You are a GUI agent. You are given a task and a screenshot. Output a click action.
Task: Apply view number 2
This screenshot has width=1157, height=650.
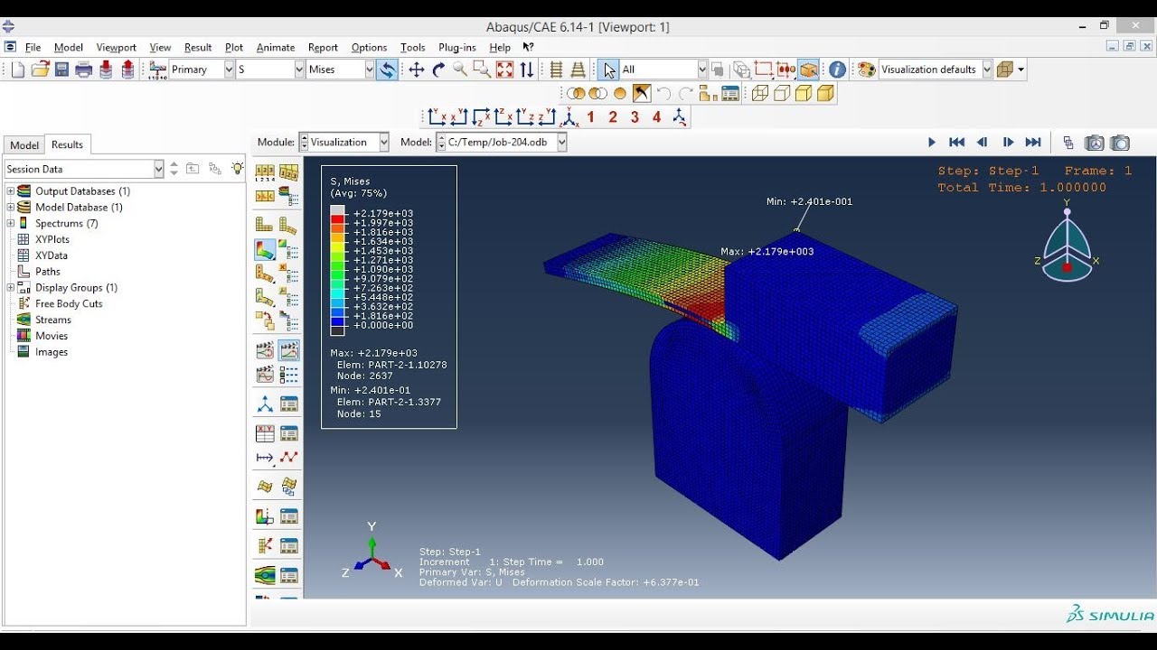pos(613,117)
